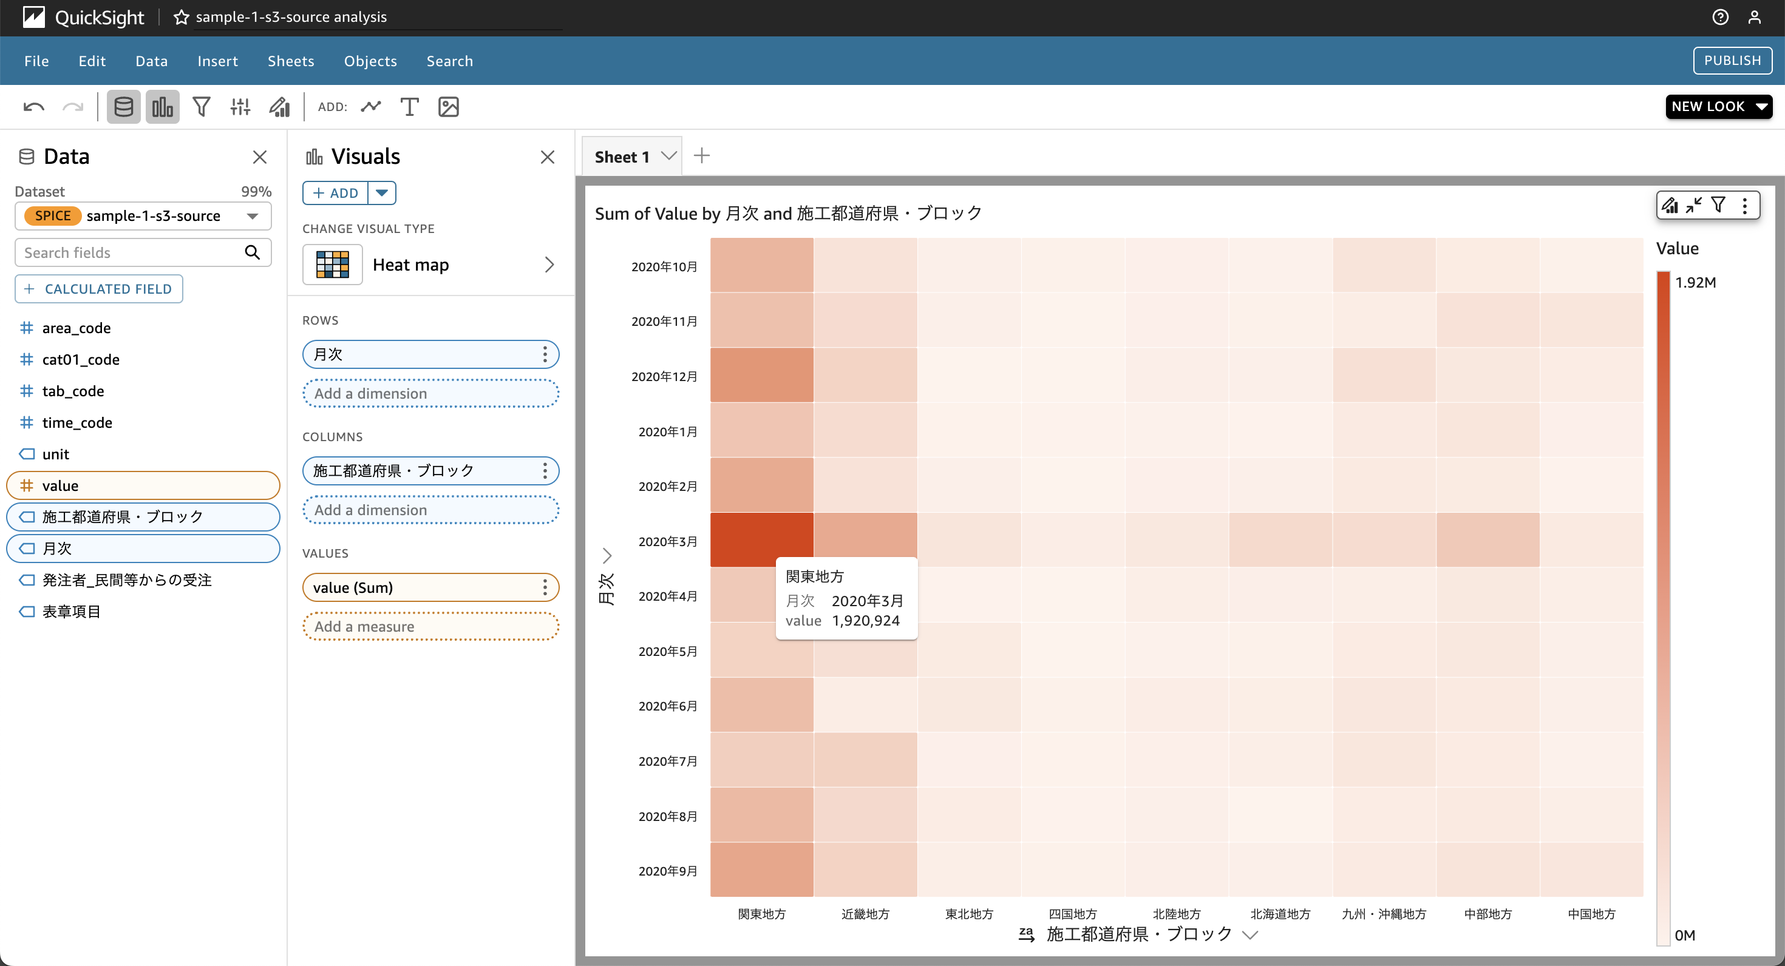The image size is (1785, 966).
Task: Click the Add a dimension slot under COLUMNS
Action: (430, 510)
